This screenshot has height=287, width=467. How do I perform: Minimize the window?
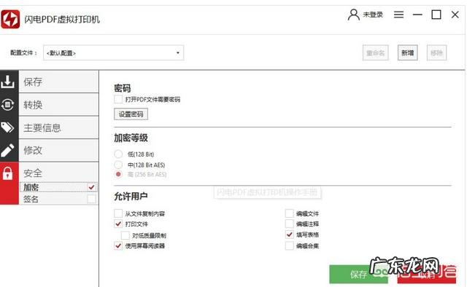(417, 15)
